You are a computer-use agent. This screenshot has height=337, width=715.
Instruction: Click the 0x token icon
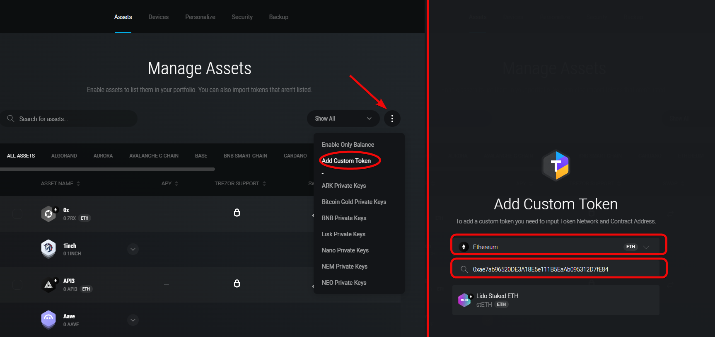point(48,214)
